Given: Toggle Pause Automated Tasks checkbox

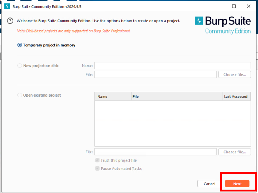Looking at the screenshot, I should tap(97, 169).
